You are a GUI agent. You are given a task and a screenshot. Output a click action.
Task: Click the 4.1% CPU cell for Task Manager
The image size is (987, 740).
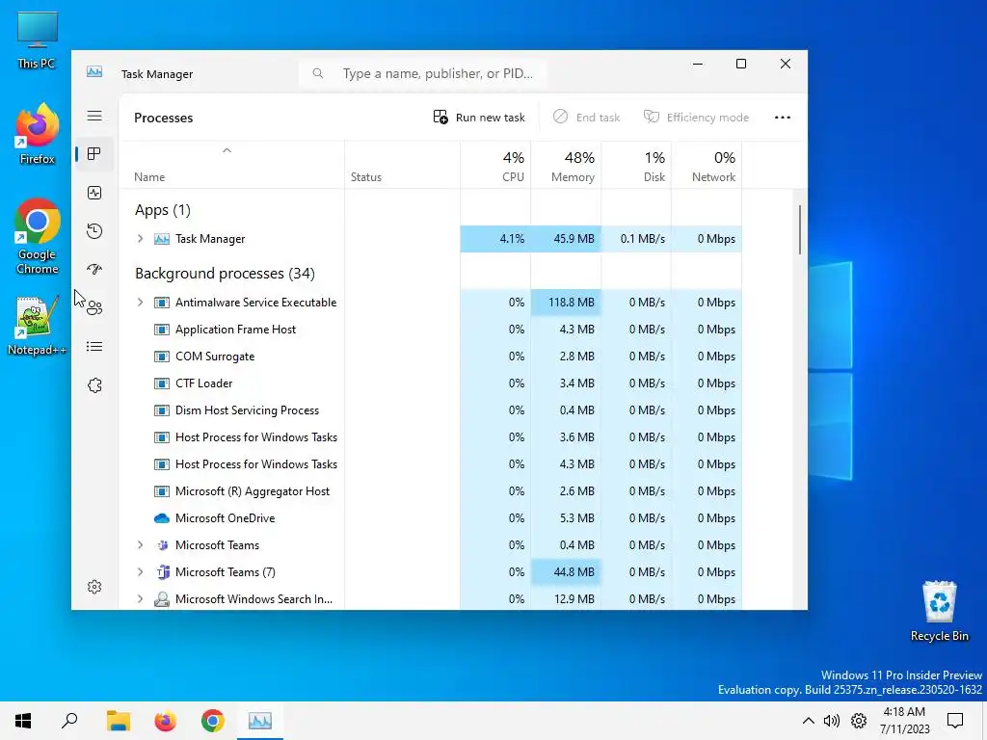pos(495,239)
